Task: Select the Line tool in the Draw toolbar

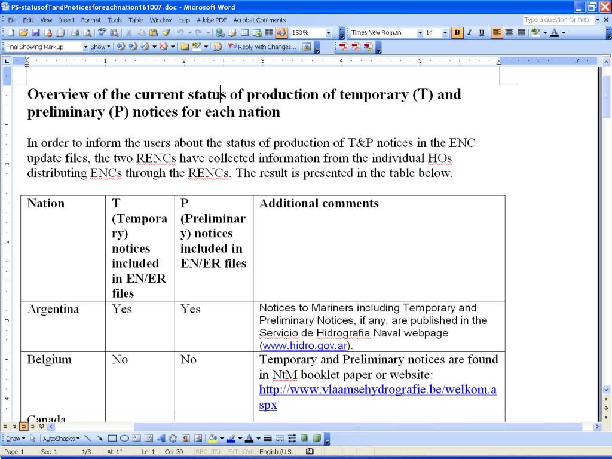Action: pos(88,439)
